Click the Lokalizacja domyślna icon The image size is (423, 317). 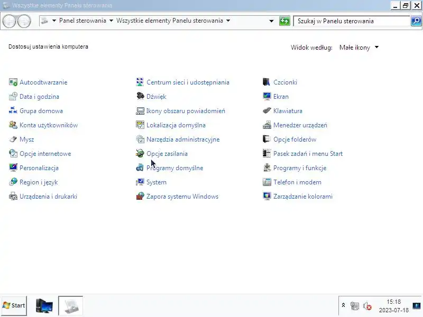[140, 125]
